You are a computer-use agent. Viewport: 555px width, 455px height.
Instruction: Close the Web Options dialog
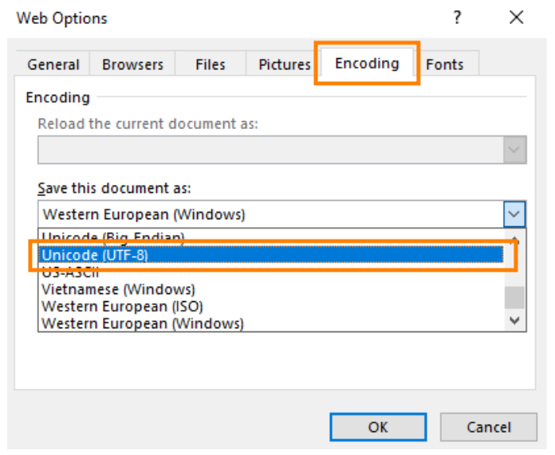[516, 18]
